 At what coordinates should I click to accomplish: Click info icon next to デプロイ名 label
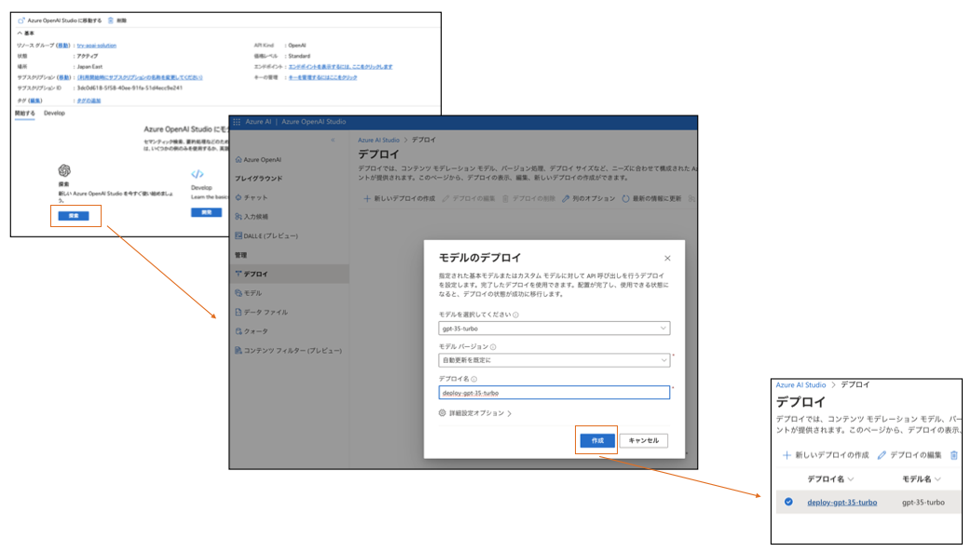(473, 380)
